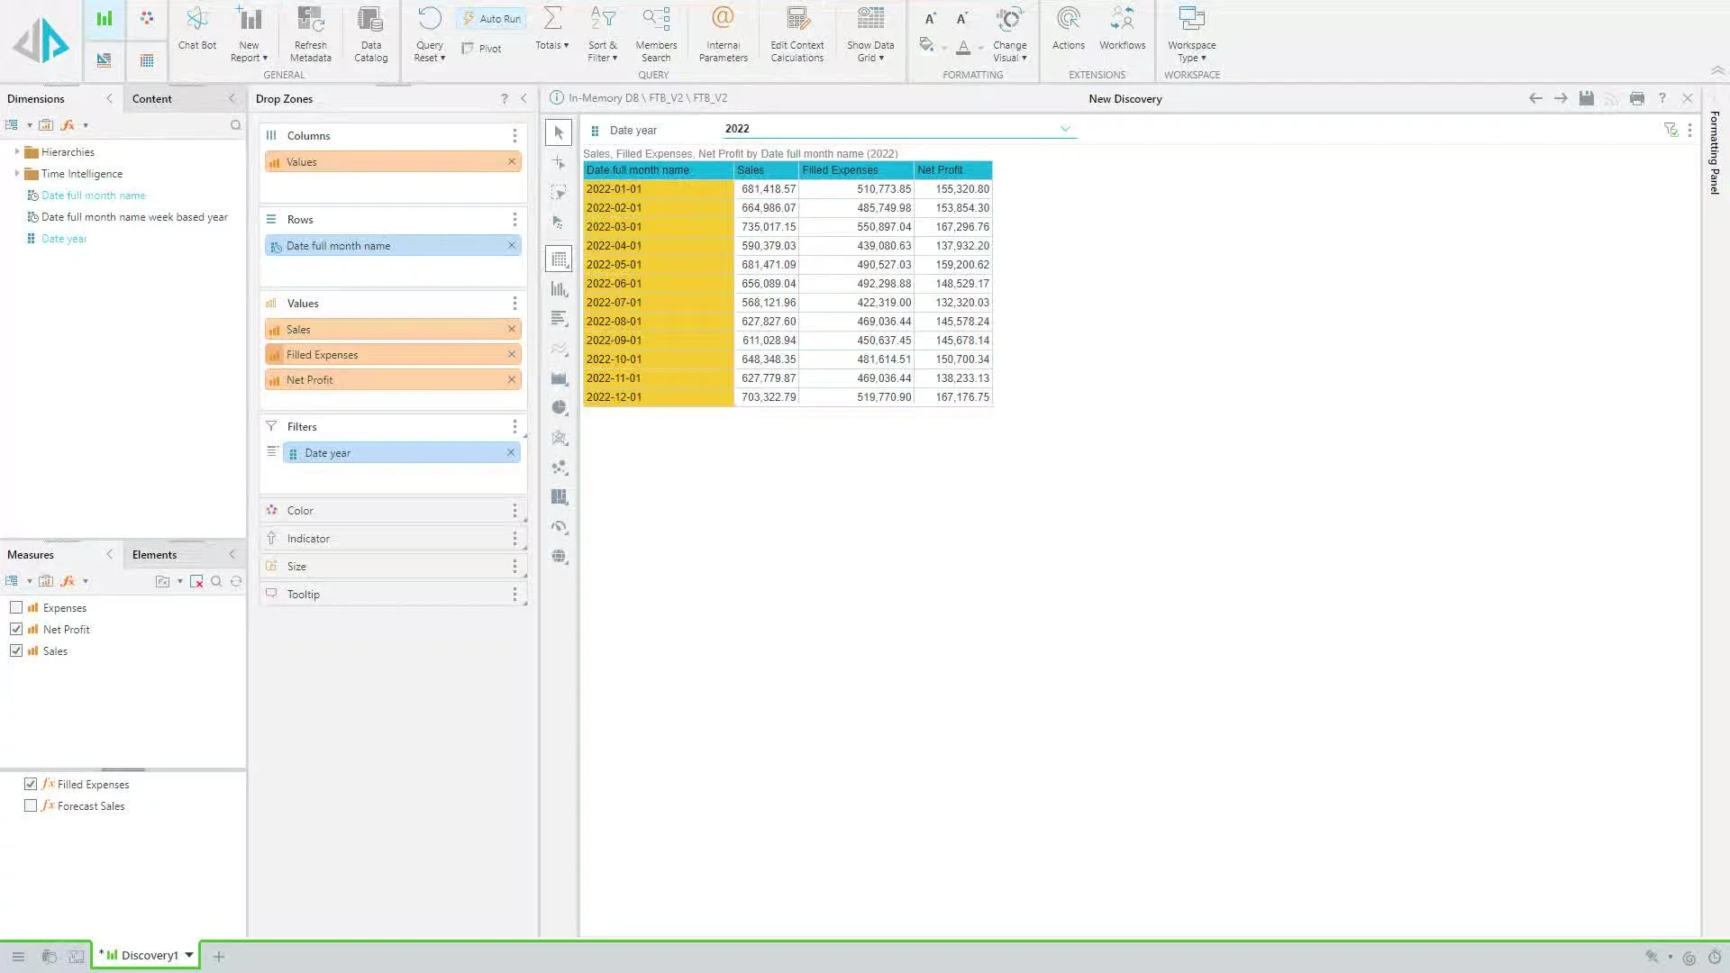Open the fill color picker
Screen dimensions: 1730x973
tap(926, 45)
